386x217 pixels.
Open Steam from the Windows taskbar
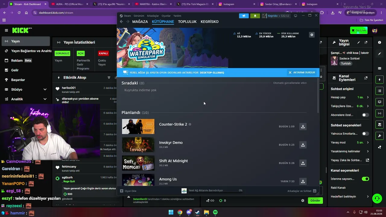click(198, 212)
